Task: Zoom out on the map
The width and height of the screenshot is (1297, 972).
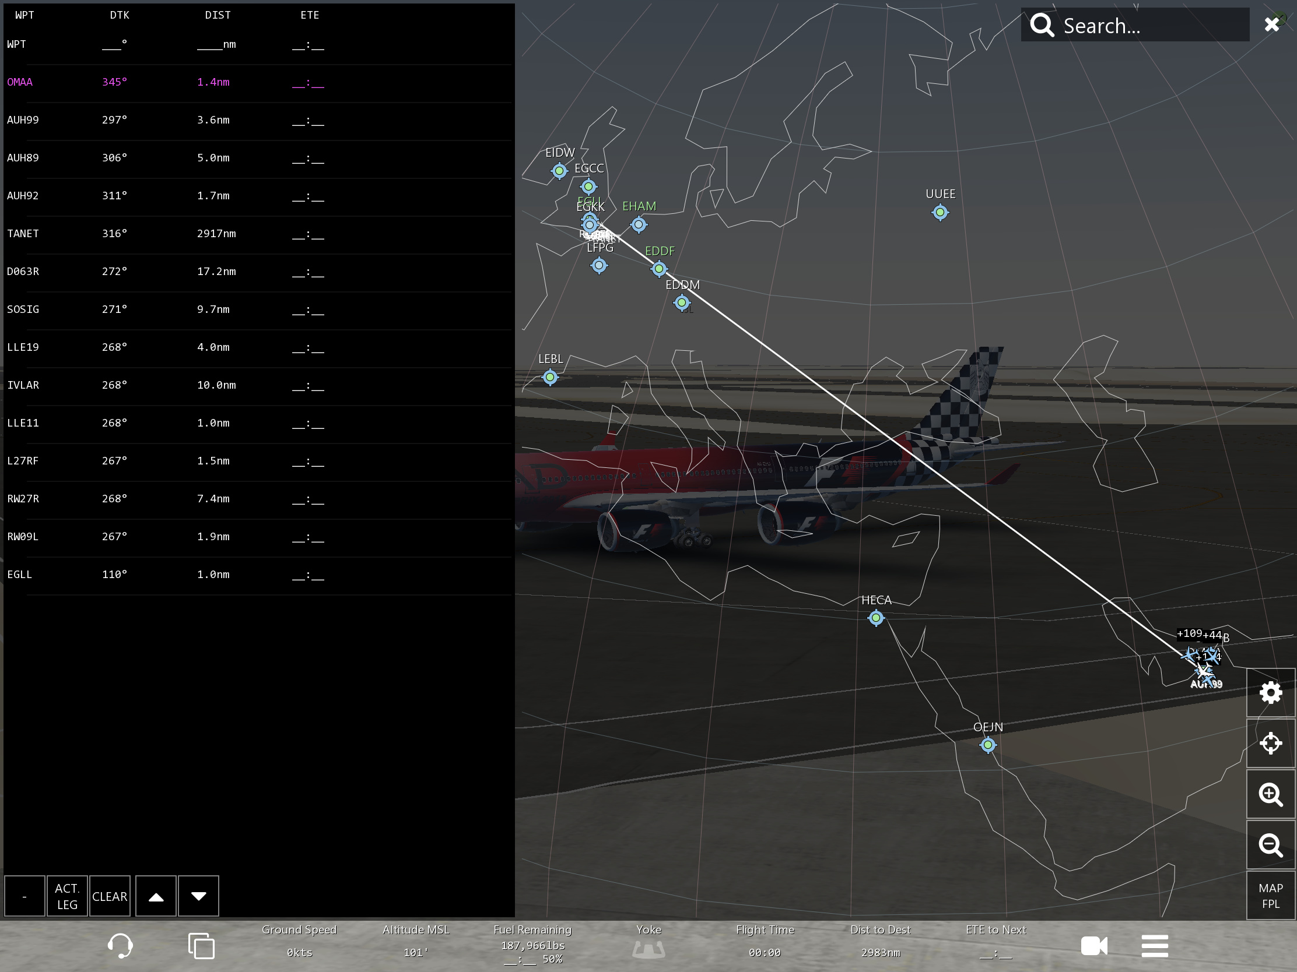Action: [x=1270, y=845]
